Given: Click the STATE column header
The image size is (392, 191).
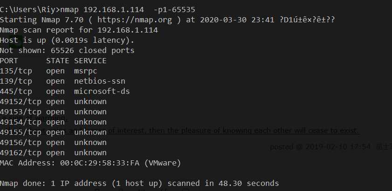Looking at the screenshot, I should pyautogui.click(x=57, y=61).
